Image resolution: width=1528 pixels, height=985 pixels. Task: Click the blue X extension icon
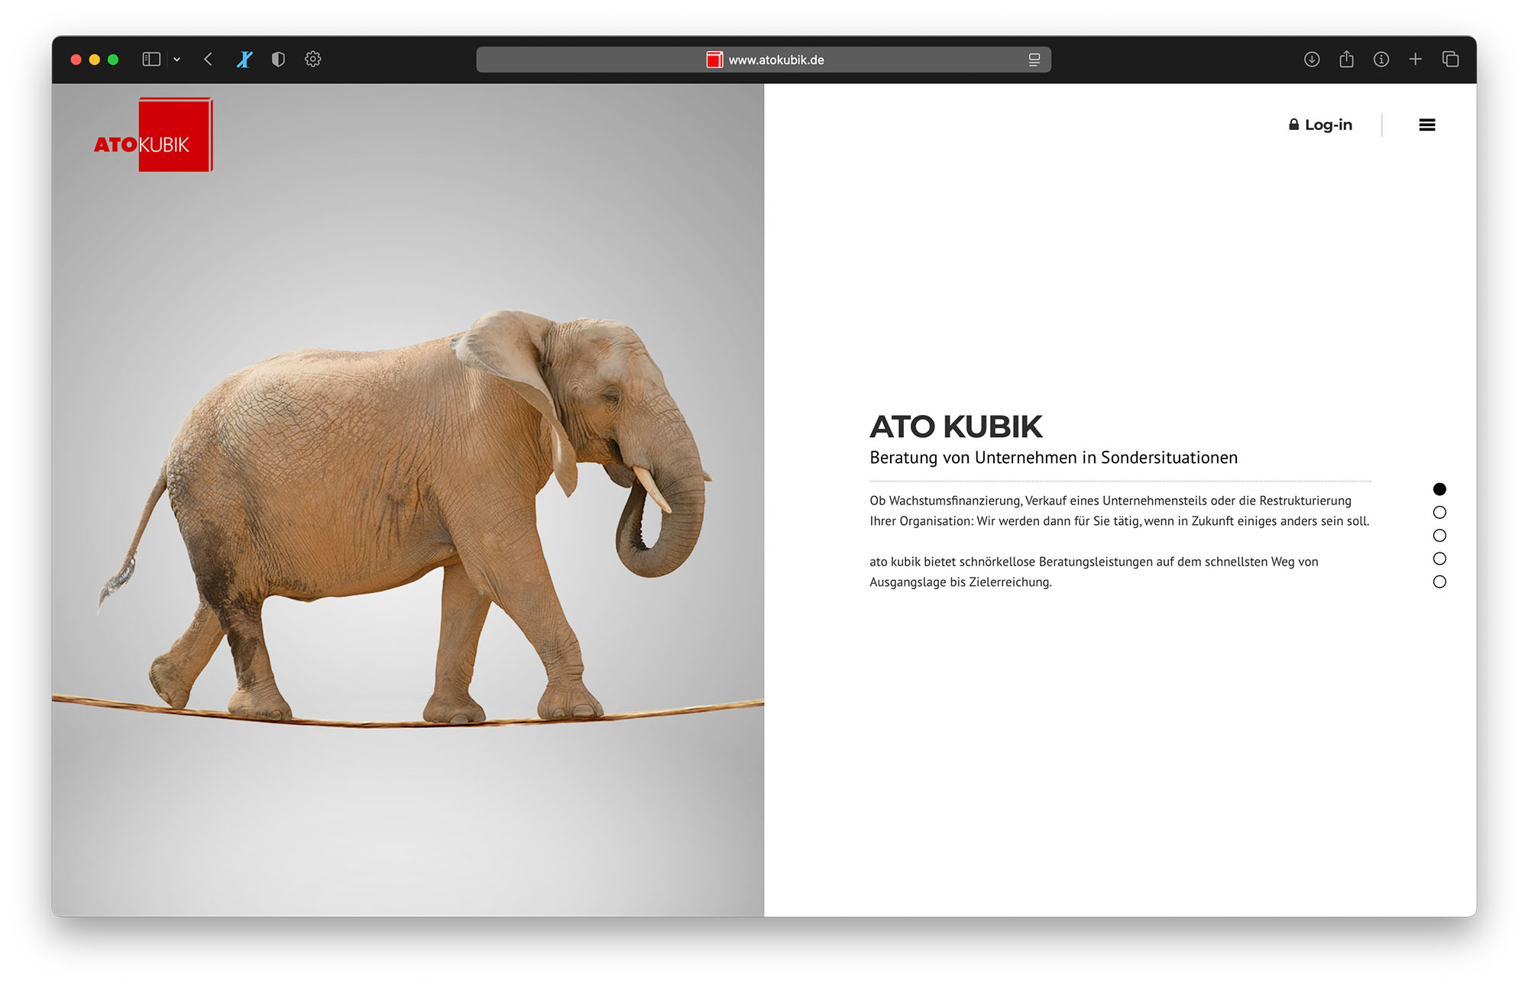click(244, 60)
